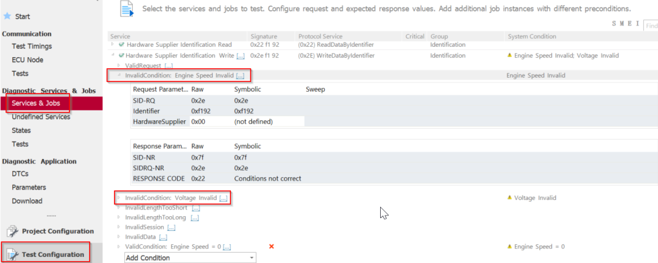This screenshot has height=263, width=658.
Task: Open Tests under Diagnostic Services & Jobs
Action: (x=20, y=144)
